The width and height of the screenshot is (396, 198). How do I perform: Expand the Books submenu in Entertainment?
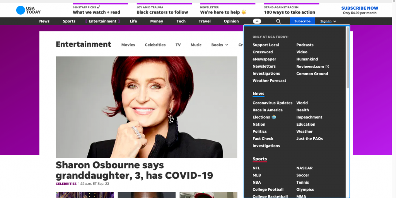[x=219, y=45]
